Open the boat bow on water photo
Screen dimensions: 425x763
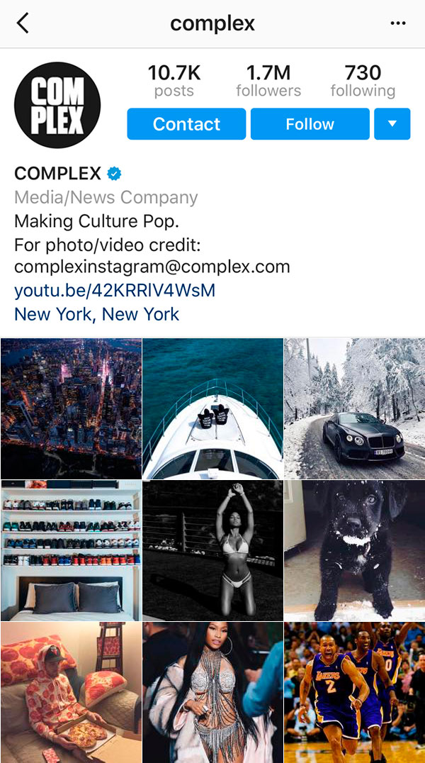point(213,408)
